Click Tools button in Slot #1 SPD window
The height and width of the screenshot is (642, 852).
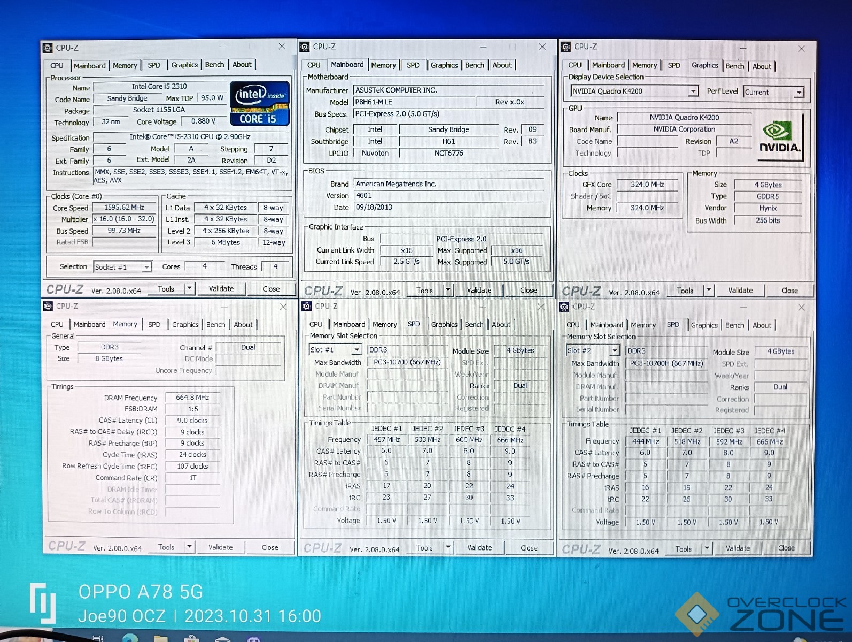click(424, 548)
